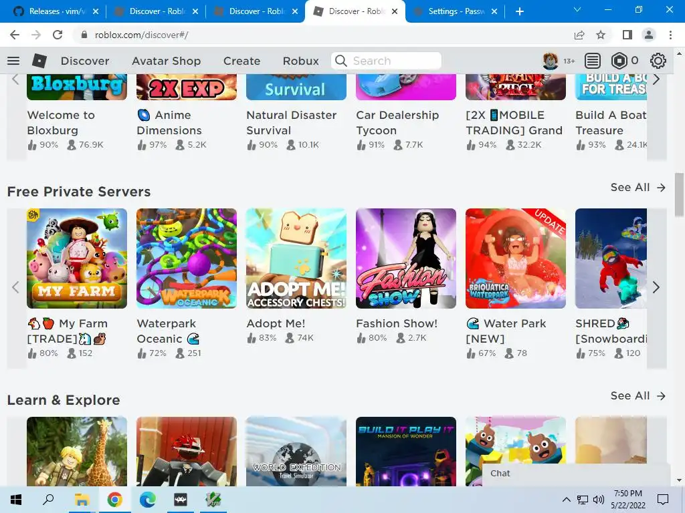Open the World Expedition thumbnail
This screenshot has width=685, height=513.
click(x=296, y=452)
